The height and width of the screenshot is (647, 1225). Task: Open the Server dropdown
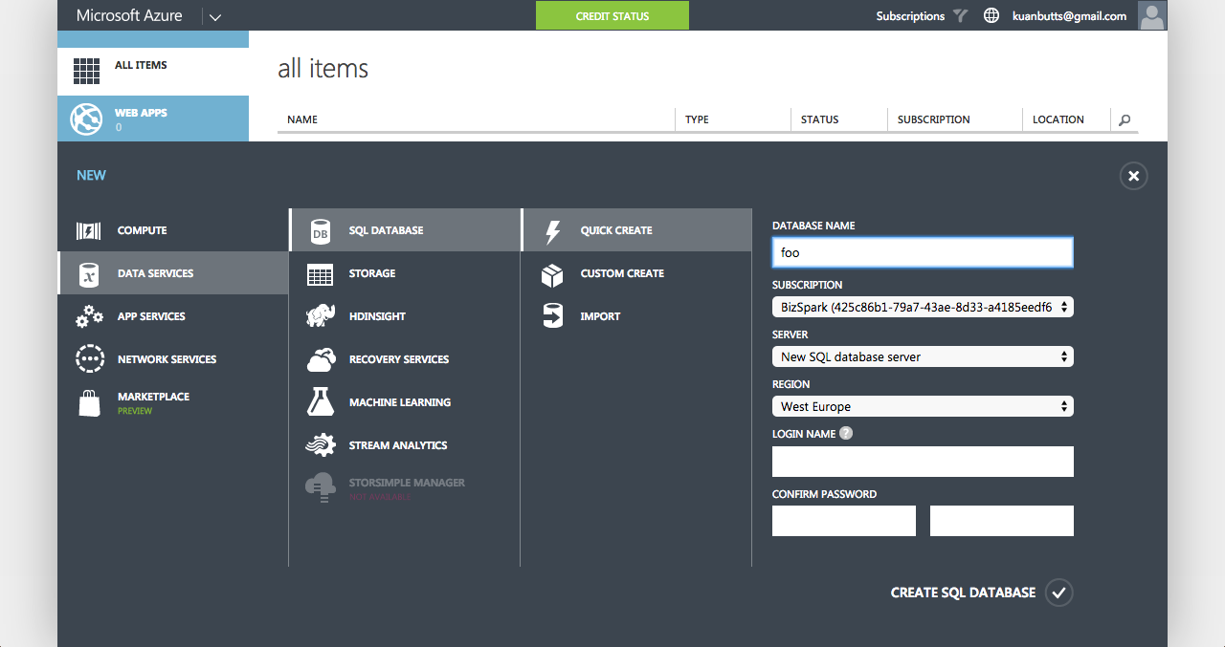(923, 356)
